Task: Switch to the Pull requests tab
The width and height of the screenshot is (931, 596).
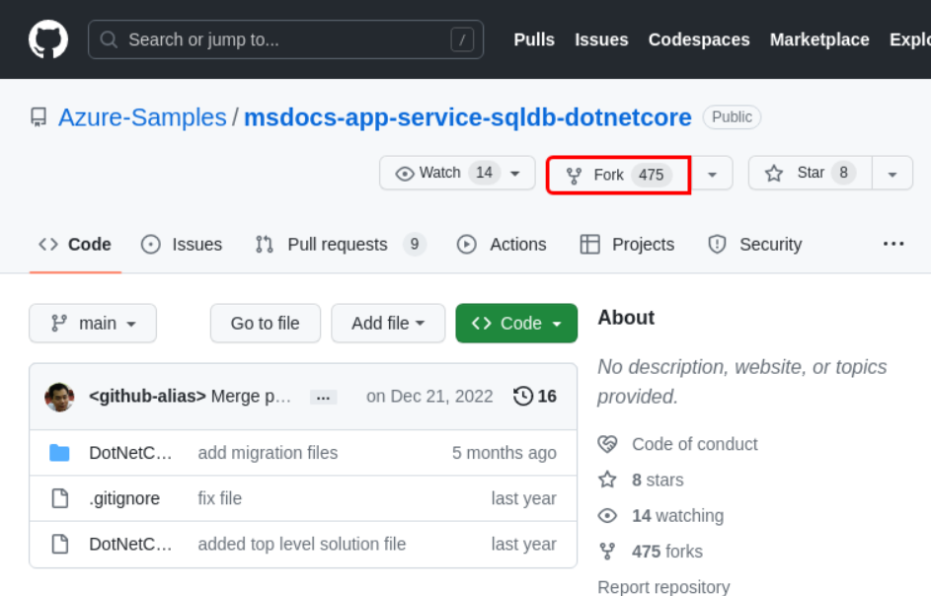Action: [341, 244]
